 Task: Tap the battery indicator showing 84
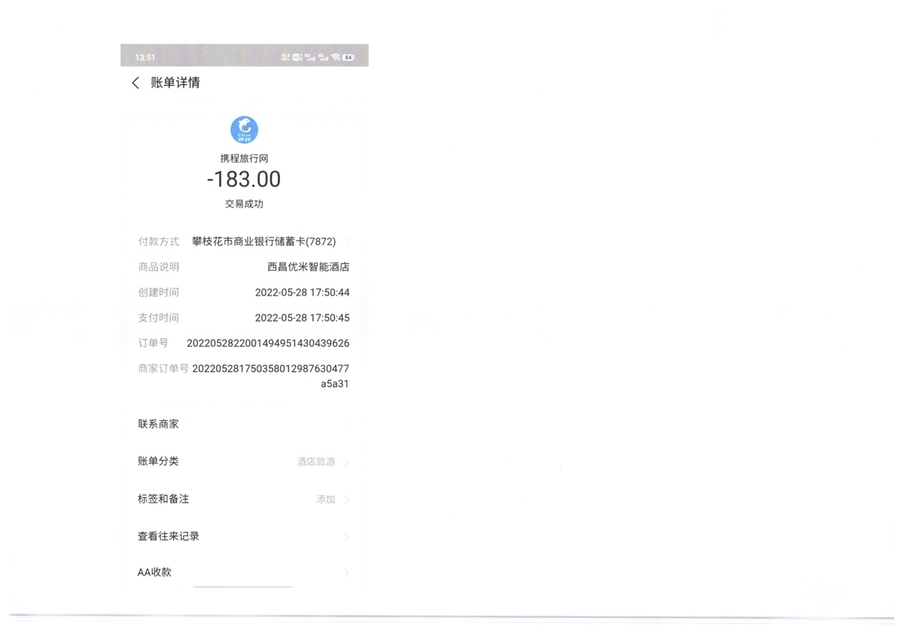[x=348, y=57]
